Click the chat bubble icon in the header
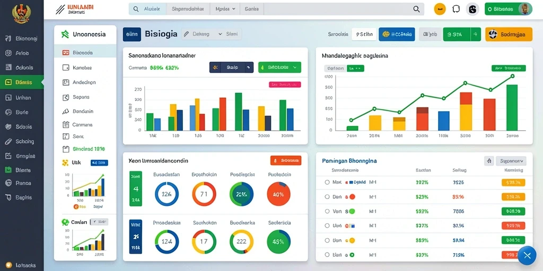Screen dimensions: 543x271 pyautogui.click(x=457, y=10)
